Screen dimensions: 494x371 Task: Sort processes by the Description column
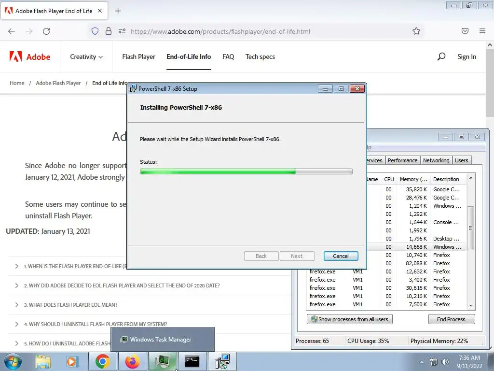[x=448, y=179]
